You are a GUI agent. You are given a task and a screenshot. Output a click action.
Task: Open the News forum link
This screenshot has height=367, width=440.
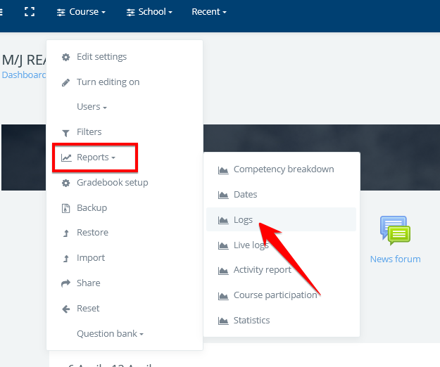tap(395, 259)
